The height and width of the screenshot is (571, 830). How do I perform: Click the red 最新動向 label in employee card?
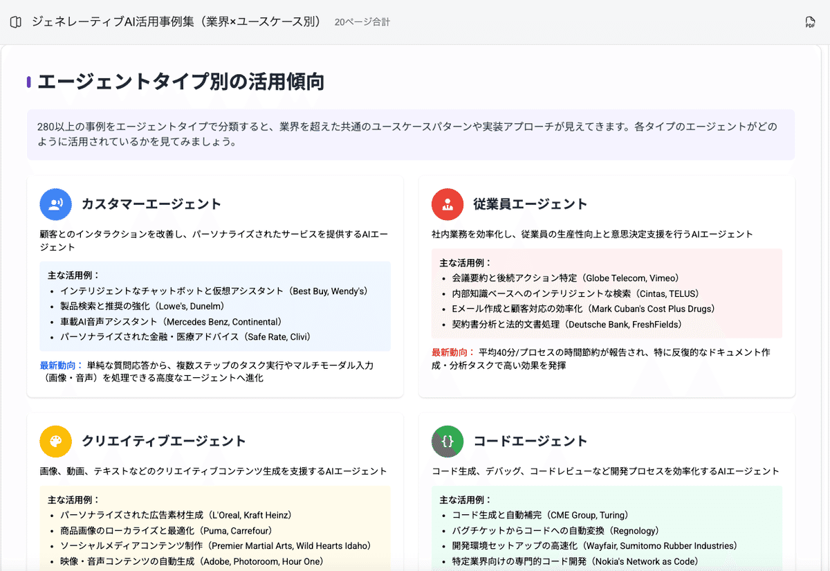click(453, 352)
